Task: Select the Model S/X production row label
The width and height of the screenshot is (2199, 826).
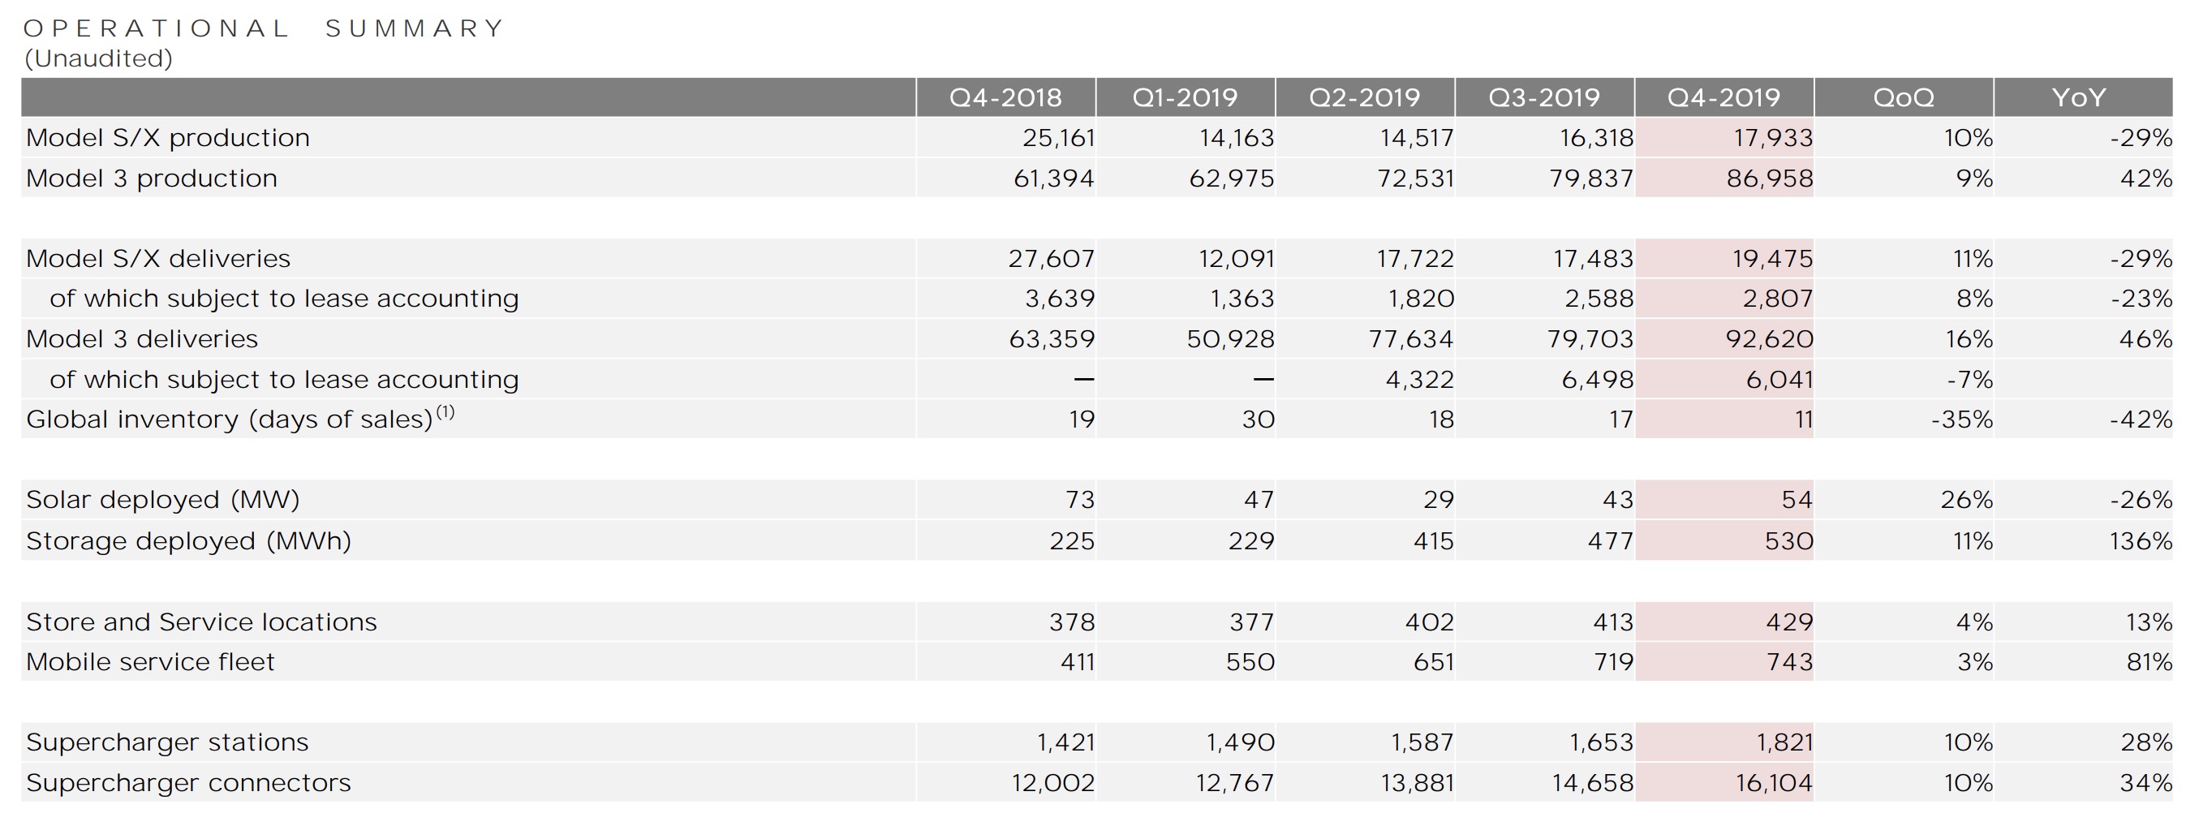Action: [168, 137]
